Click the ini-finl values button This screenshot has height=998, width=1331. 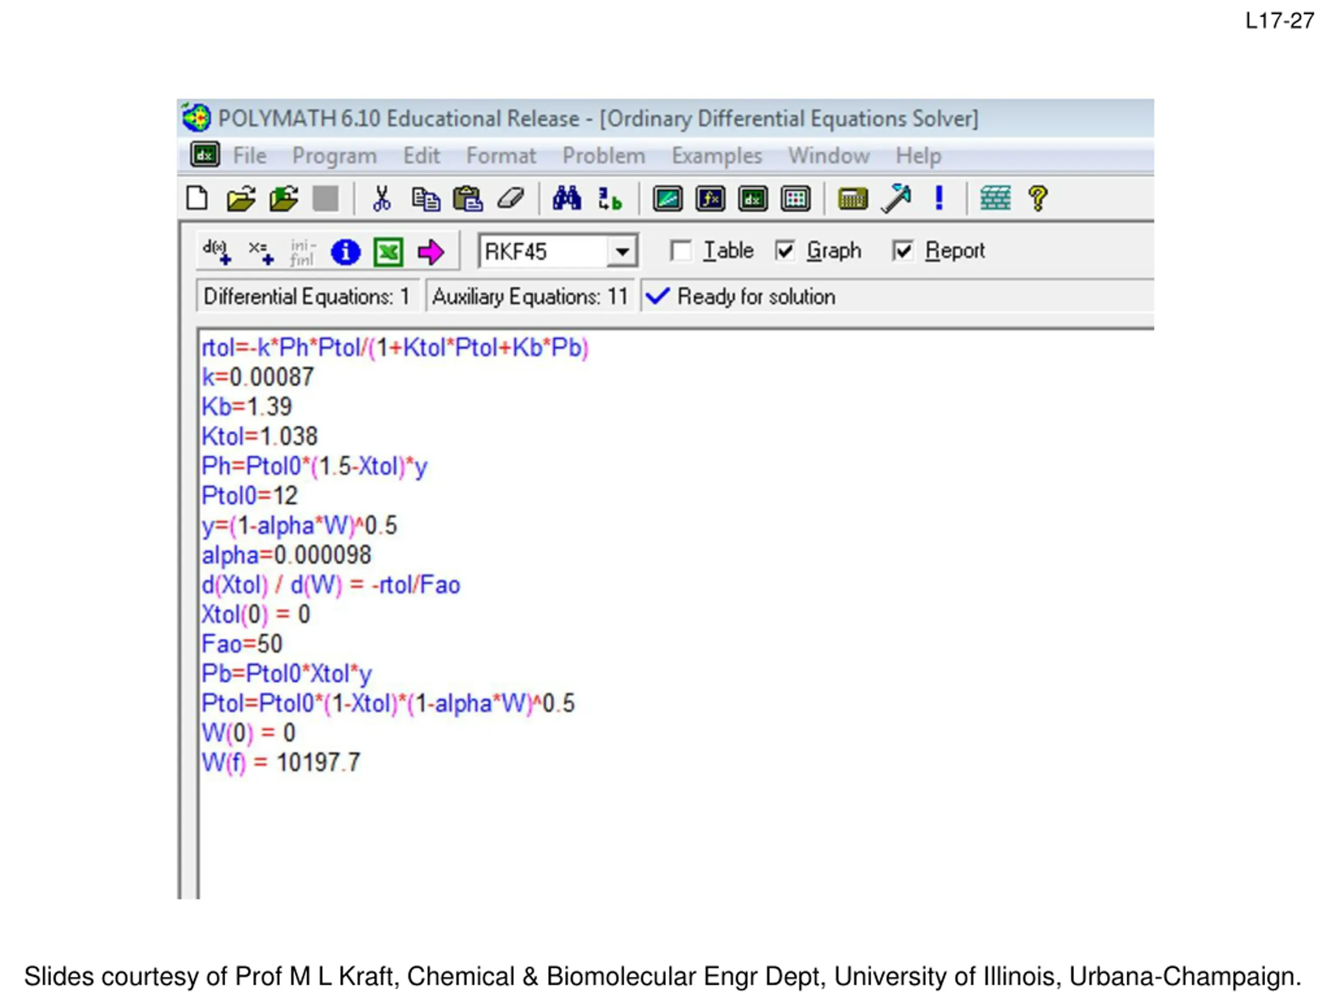point(302,252)
